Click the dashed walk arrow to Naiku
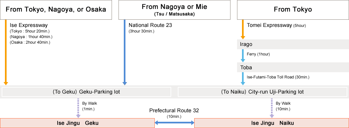Image resolution: width=349 pixels, height=128 pixels. 272,108
